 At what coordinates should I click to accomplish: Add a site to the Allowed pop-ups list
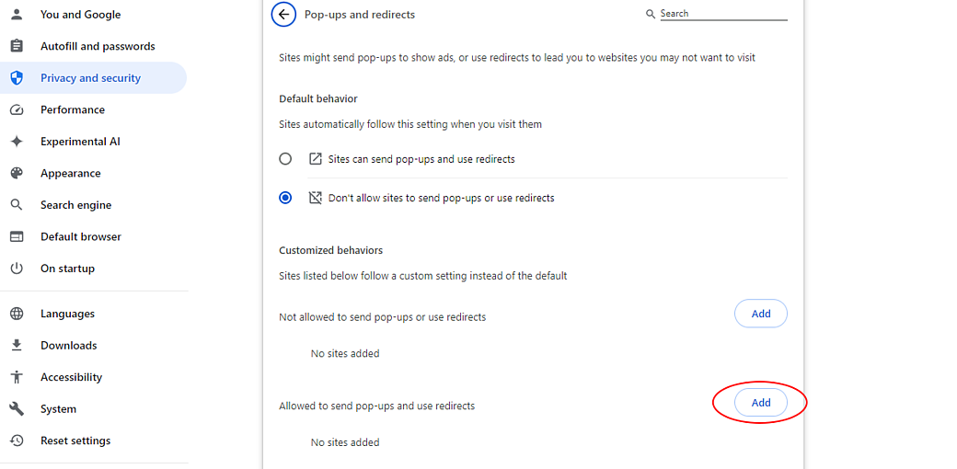click(x=760, y=403)
